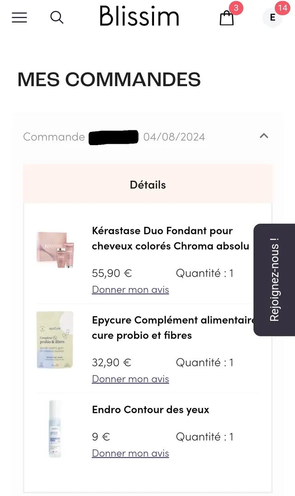Open the search magnifier icon

tap(57, 17)
